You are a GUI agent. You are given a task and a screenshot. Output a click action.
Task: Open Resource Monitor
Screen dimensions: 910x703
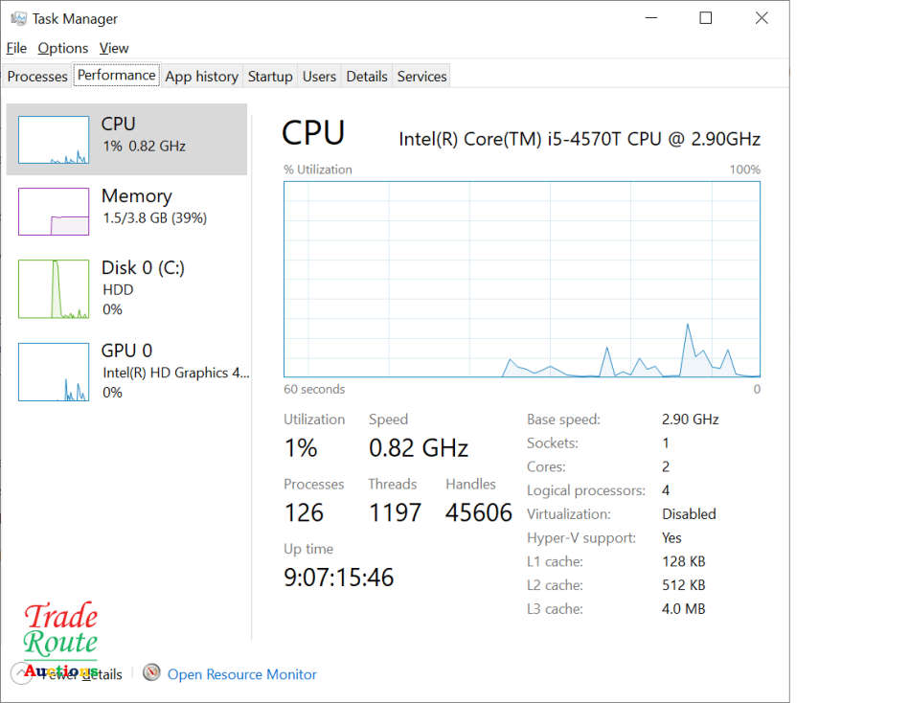click(x=241, y=673)
